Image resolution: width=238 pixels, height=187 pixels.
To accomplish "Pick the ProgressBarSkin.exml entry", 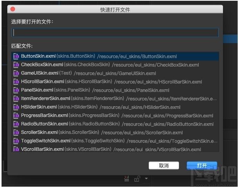I will click(x=115, y=116).
